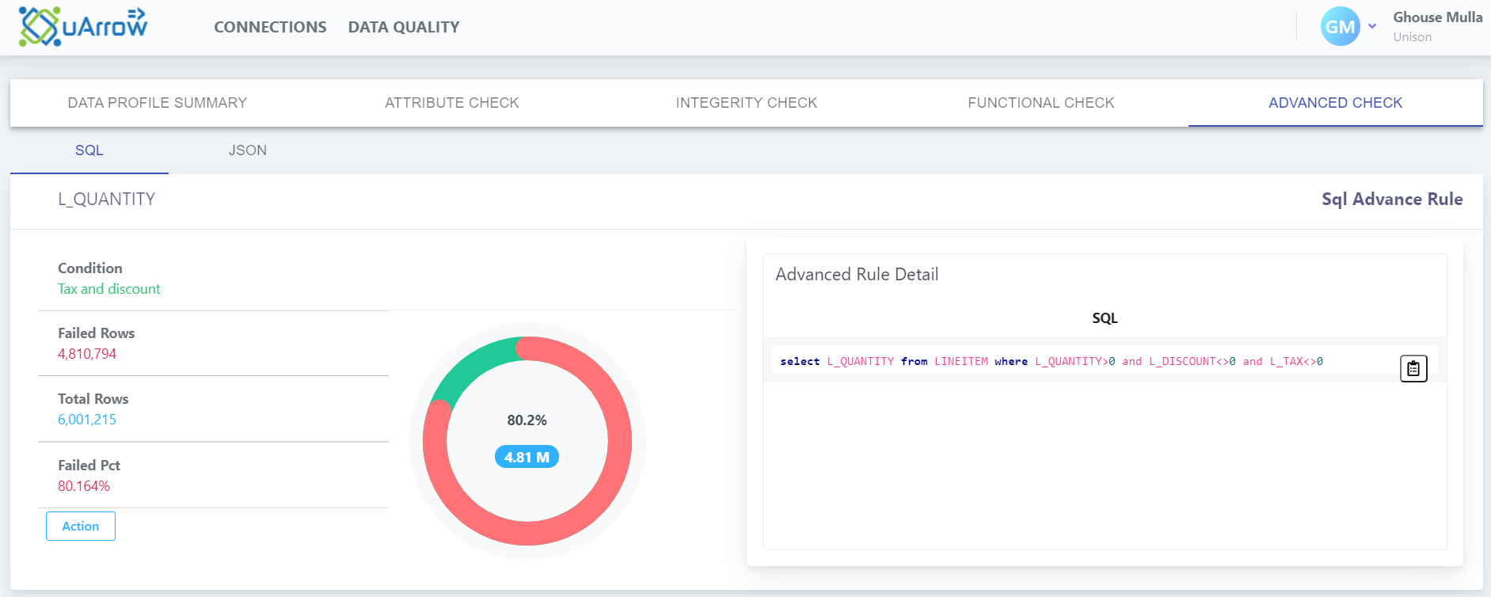This screenshot has height=597, width=1491.
Task: Select the SQL sub-tab
Action: (x=89, y=150)
